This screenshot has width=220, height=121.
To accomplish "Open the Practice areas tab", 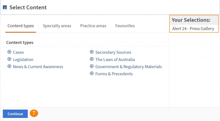I will point(93,26).
